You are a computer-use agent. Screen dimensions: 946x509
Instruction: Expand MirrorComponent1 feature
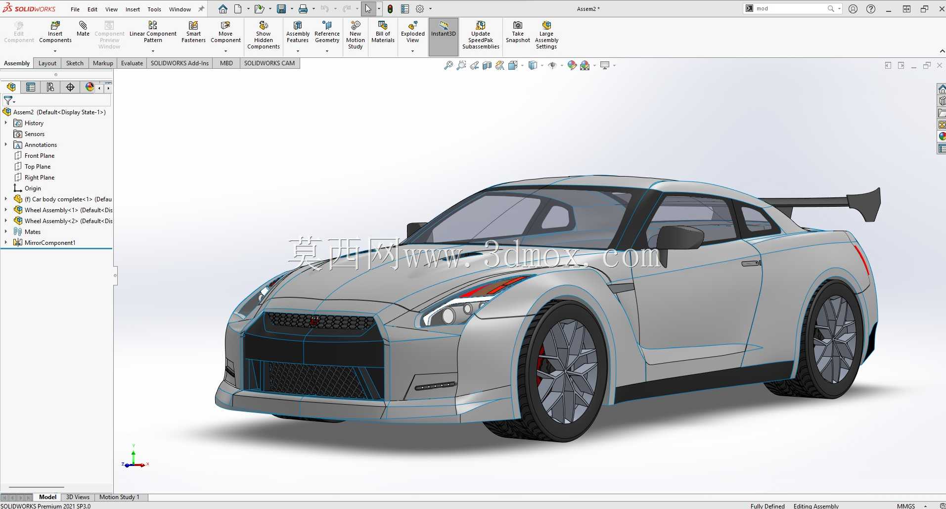point(6,242)
